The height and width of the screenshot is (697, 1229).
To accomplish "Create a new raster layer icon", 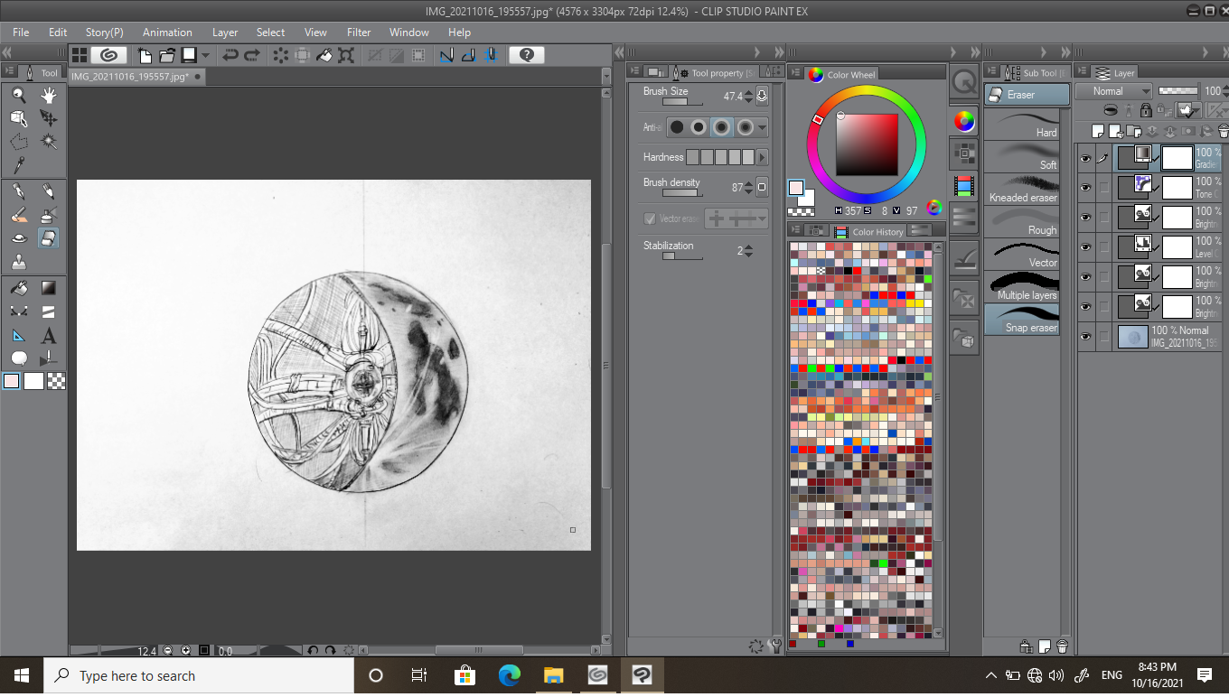I will coord(1098,131).
